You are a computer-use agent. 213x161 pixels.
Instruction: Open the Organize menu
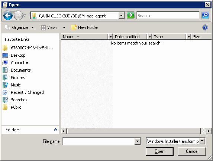pos(19,27)
